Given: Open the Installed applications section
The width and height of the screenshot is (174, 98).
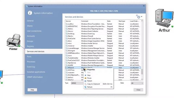Looking at the screenshot, I should [x=43, y=72].
